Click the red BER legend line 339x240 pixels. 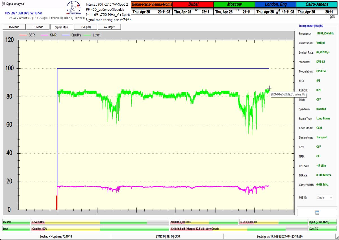(23, 35)
